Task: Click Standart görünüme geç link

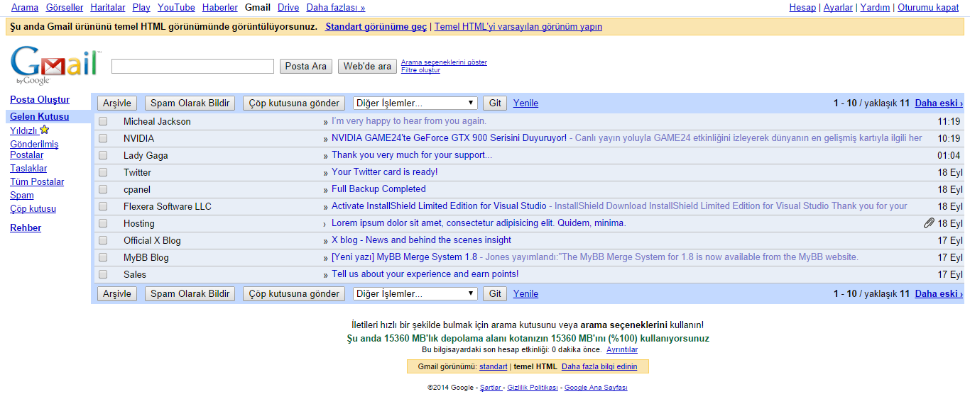Action: (376, 26)
